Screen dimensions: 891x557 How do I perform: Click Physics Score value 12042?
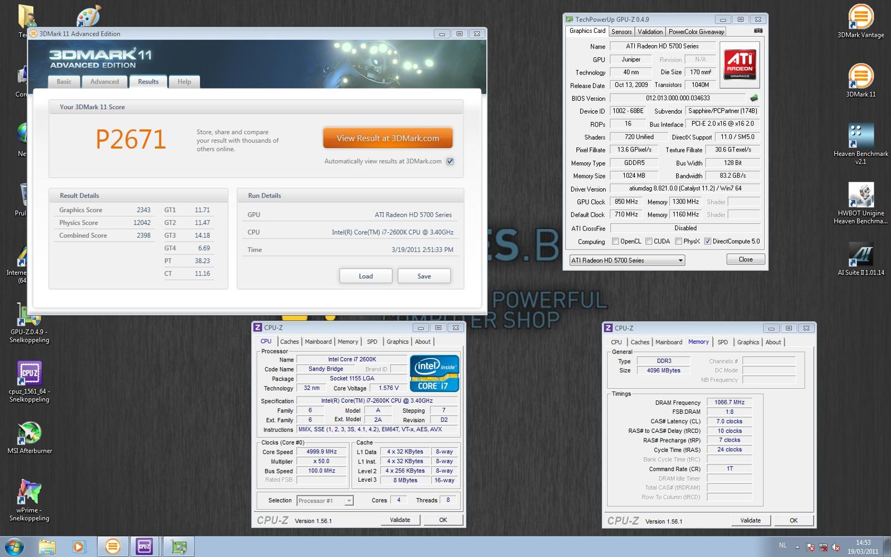coord(141,223)
